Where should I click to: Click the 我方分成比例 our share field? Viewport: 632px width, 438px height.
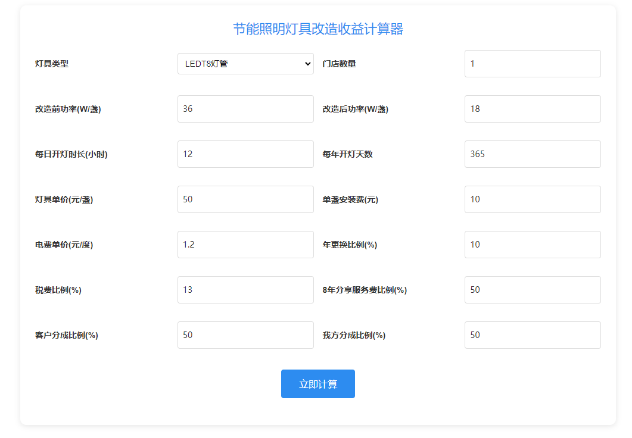tap(532, 335)
